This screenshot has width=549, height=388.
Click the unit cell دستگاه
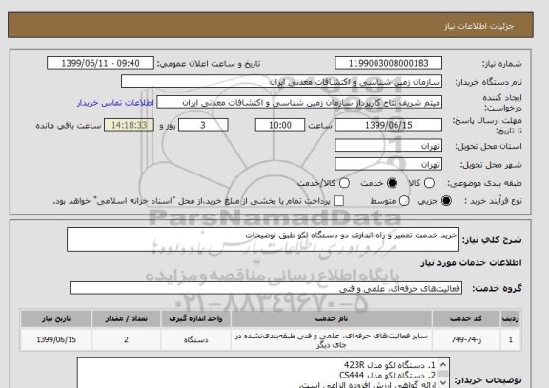[195, 339]
